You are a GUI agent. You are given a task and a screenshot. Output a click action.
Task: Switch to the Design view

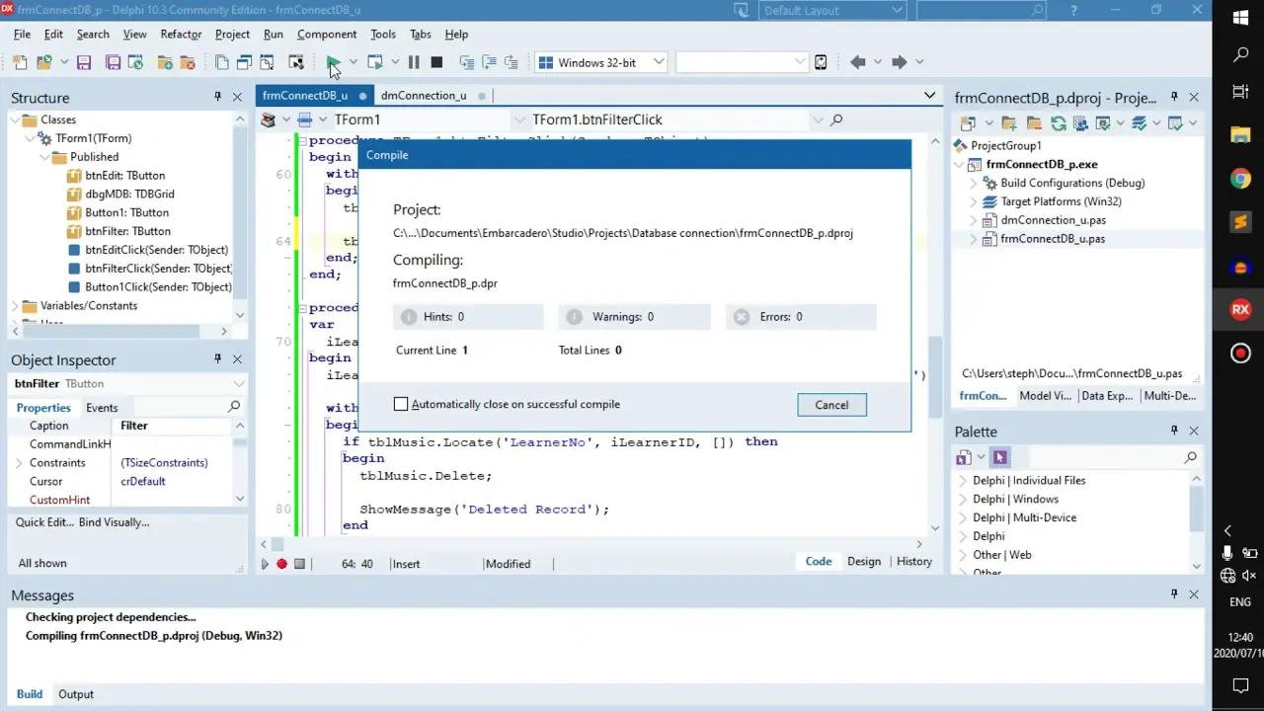pos(864,561)
